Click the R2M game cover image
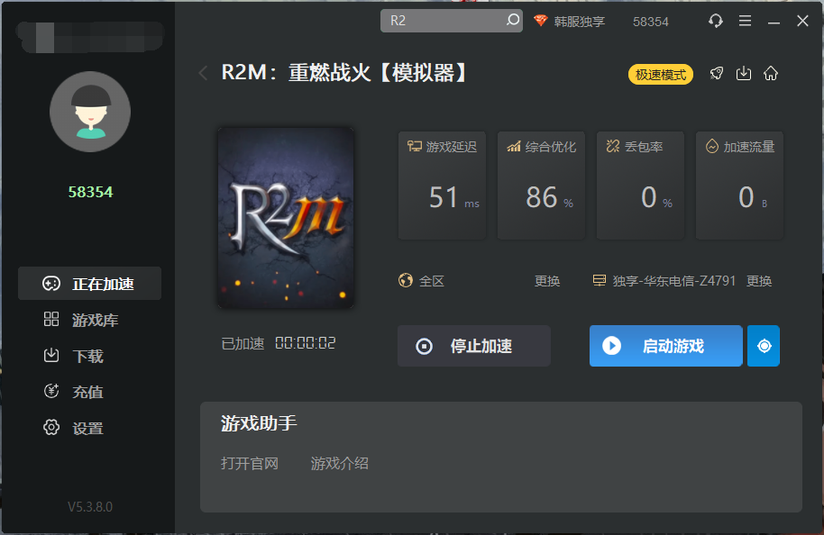 click(x=286, y=218)
